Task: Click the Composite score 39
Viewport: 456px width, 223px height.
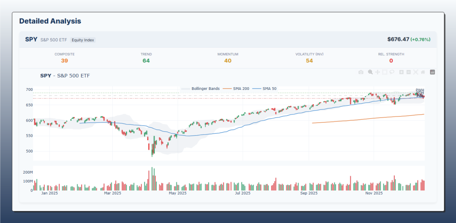Action: pos(65,61)
